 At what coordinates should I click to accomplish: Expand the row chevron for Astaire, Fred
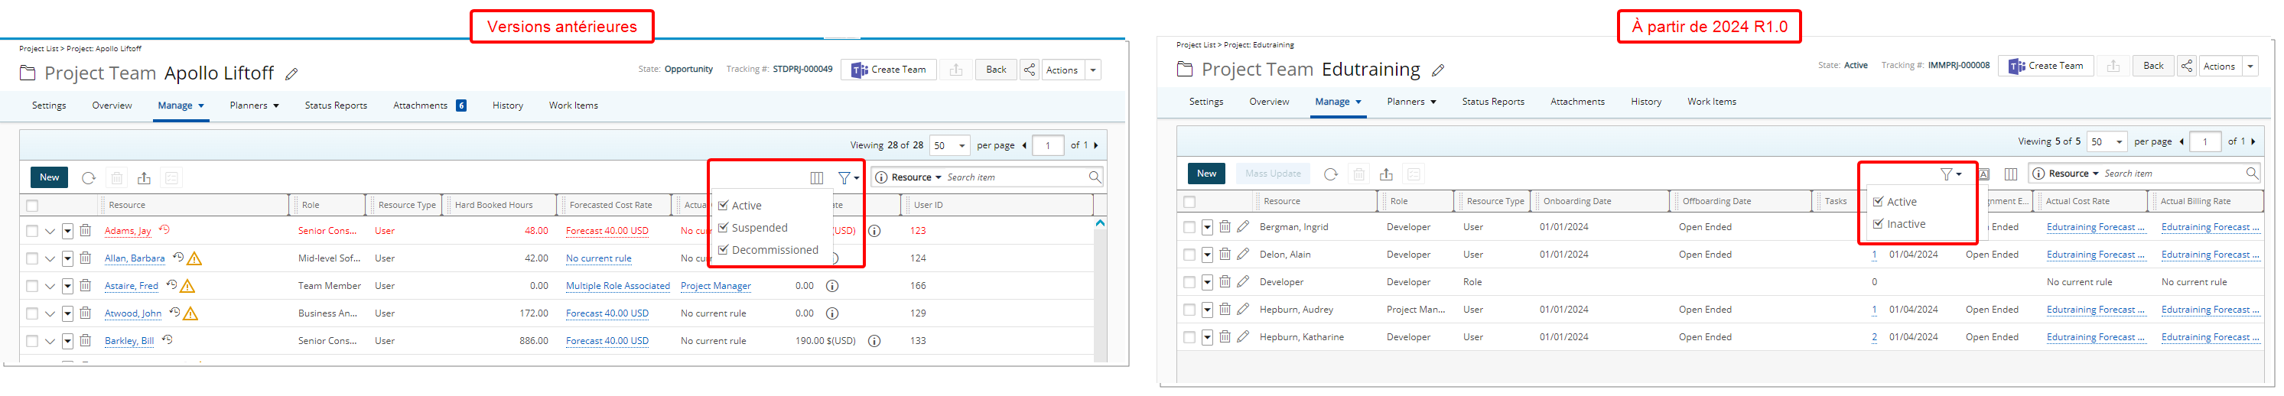[x=50, y=286]
